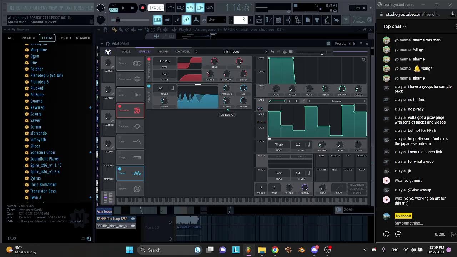Click the Say something chat input
Viewport: 457px width, 257px height.
pyautogui.click(x=409, y=223)
